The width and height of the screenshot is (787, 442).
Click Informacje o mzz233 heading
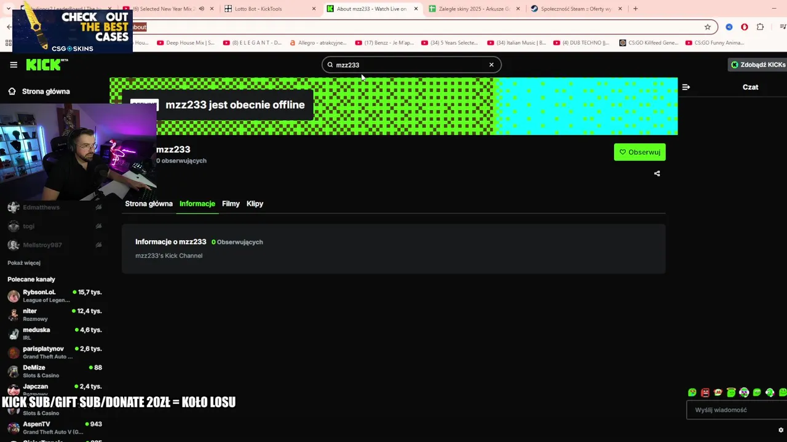pos(170,242)
